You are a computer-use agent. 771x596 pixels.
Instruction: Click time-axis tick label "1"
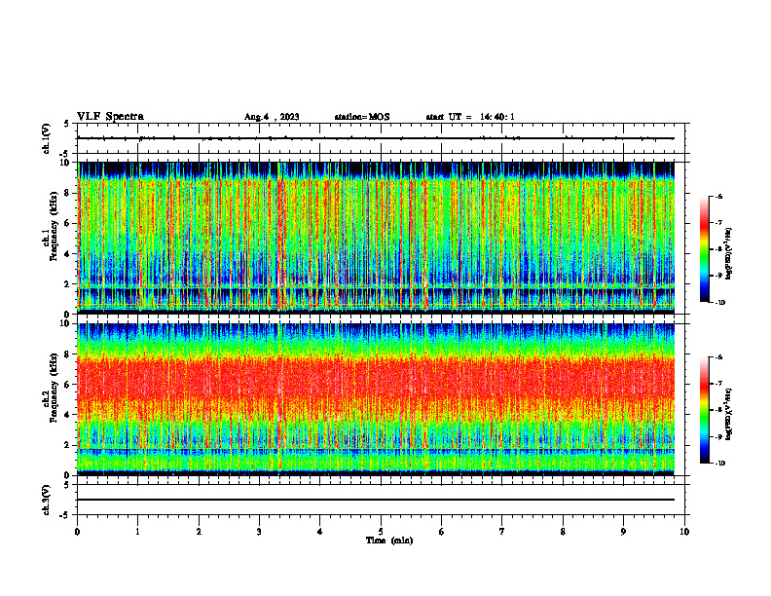[137, 532]
